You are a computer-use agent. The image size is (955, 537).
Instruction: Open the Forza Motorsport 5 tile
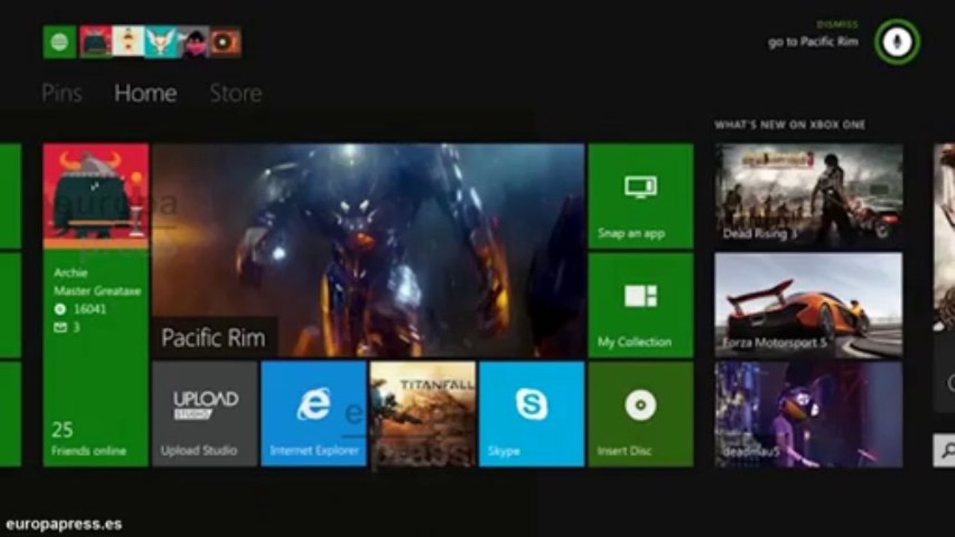[809, 305]
